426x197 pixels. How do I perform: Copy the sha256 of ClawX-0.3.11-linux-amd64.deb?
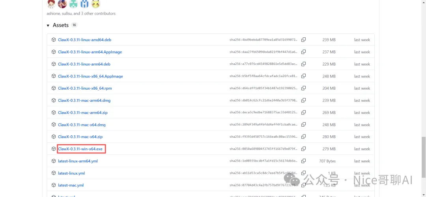coord(303,40)
